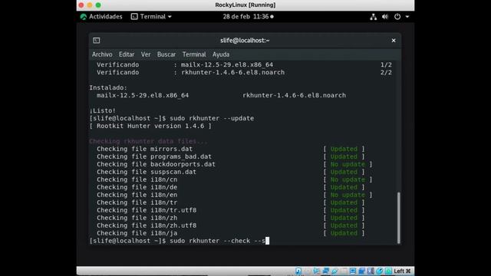Close the slife@localhost terminal window

click(x=394, y=41)
